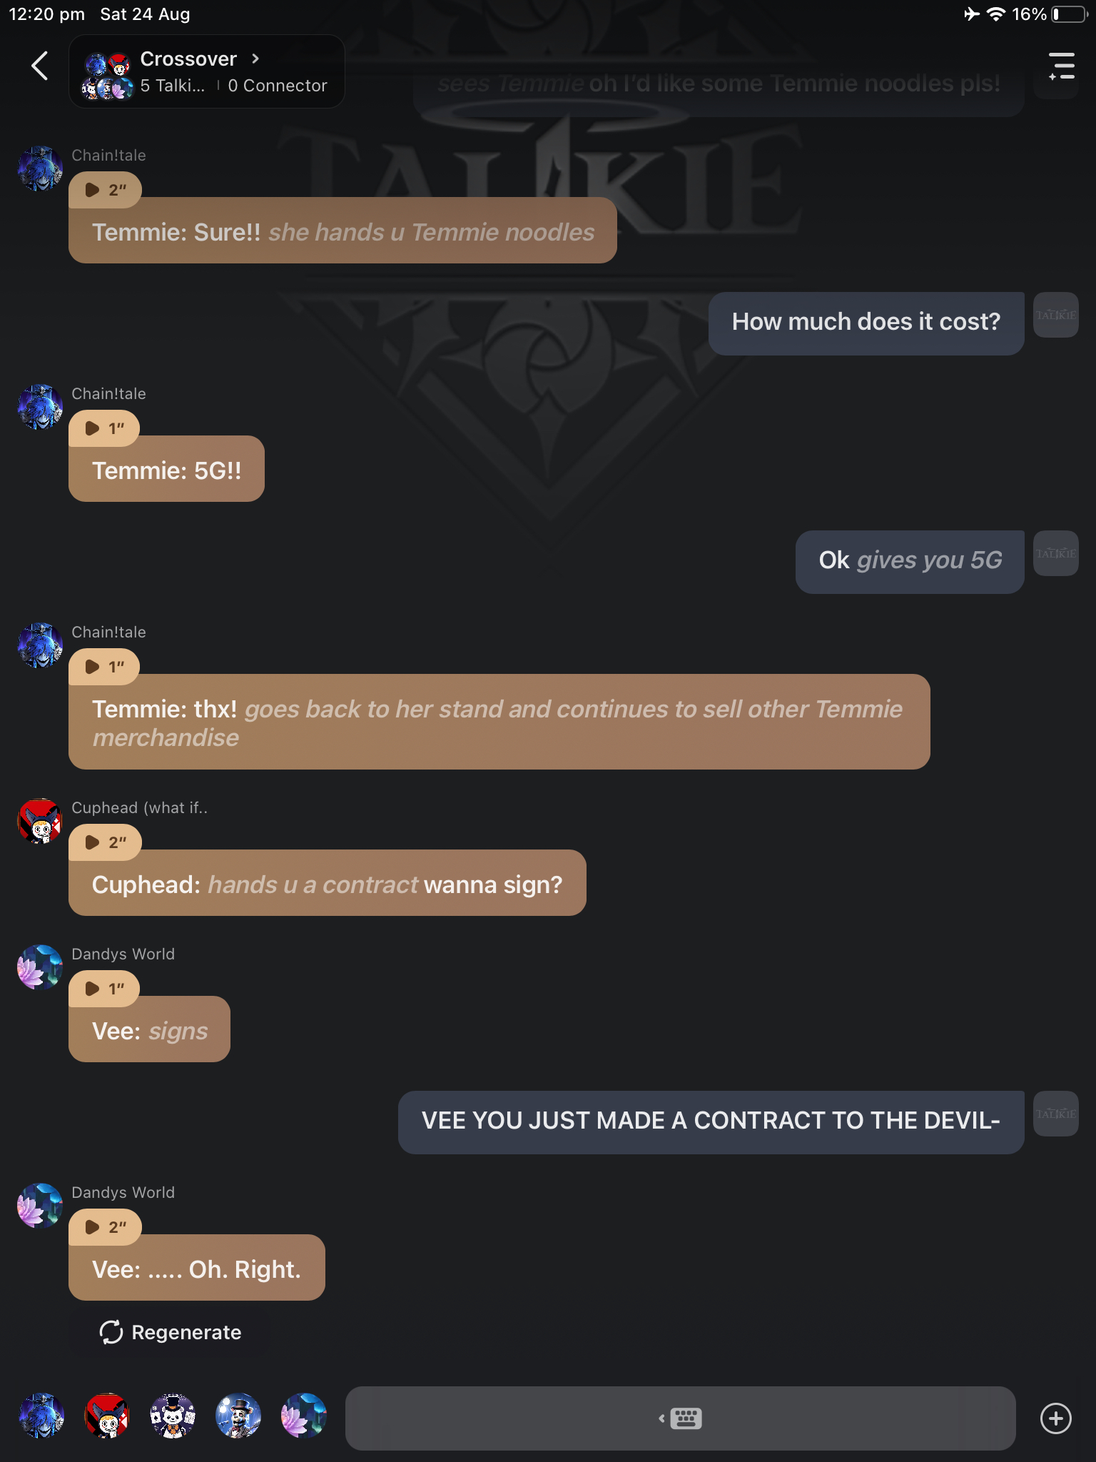This screenshot has height=1462, width=1096.
Task: Play voice clip for "Vee: signs"
Action: click(104, 989)
